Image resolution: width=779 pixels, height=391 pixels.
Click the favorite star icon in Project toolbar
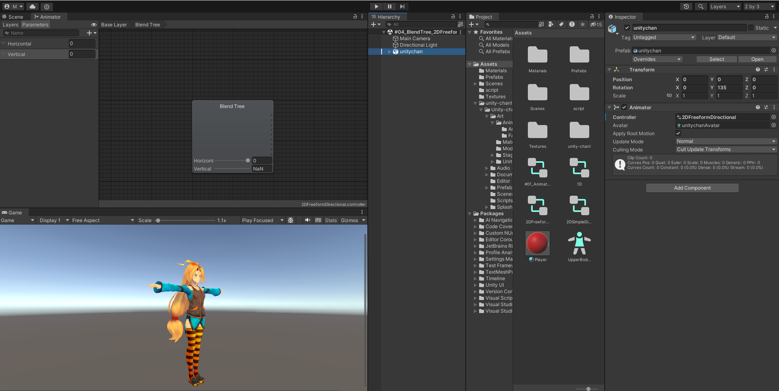click(x=583, y=24)
